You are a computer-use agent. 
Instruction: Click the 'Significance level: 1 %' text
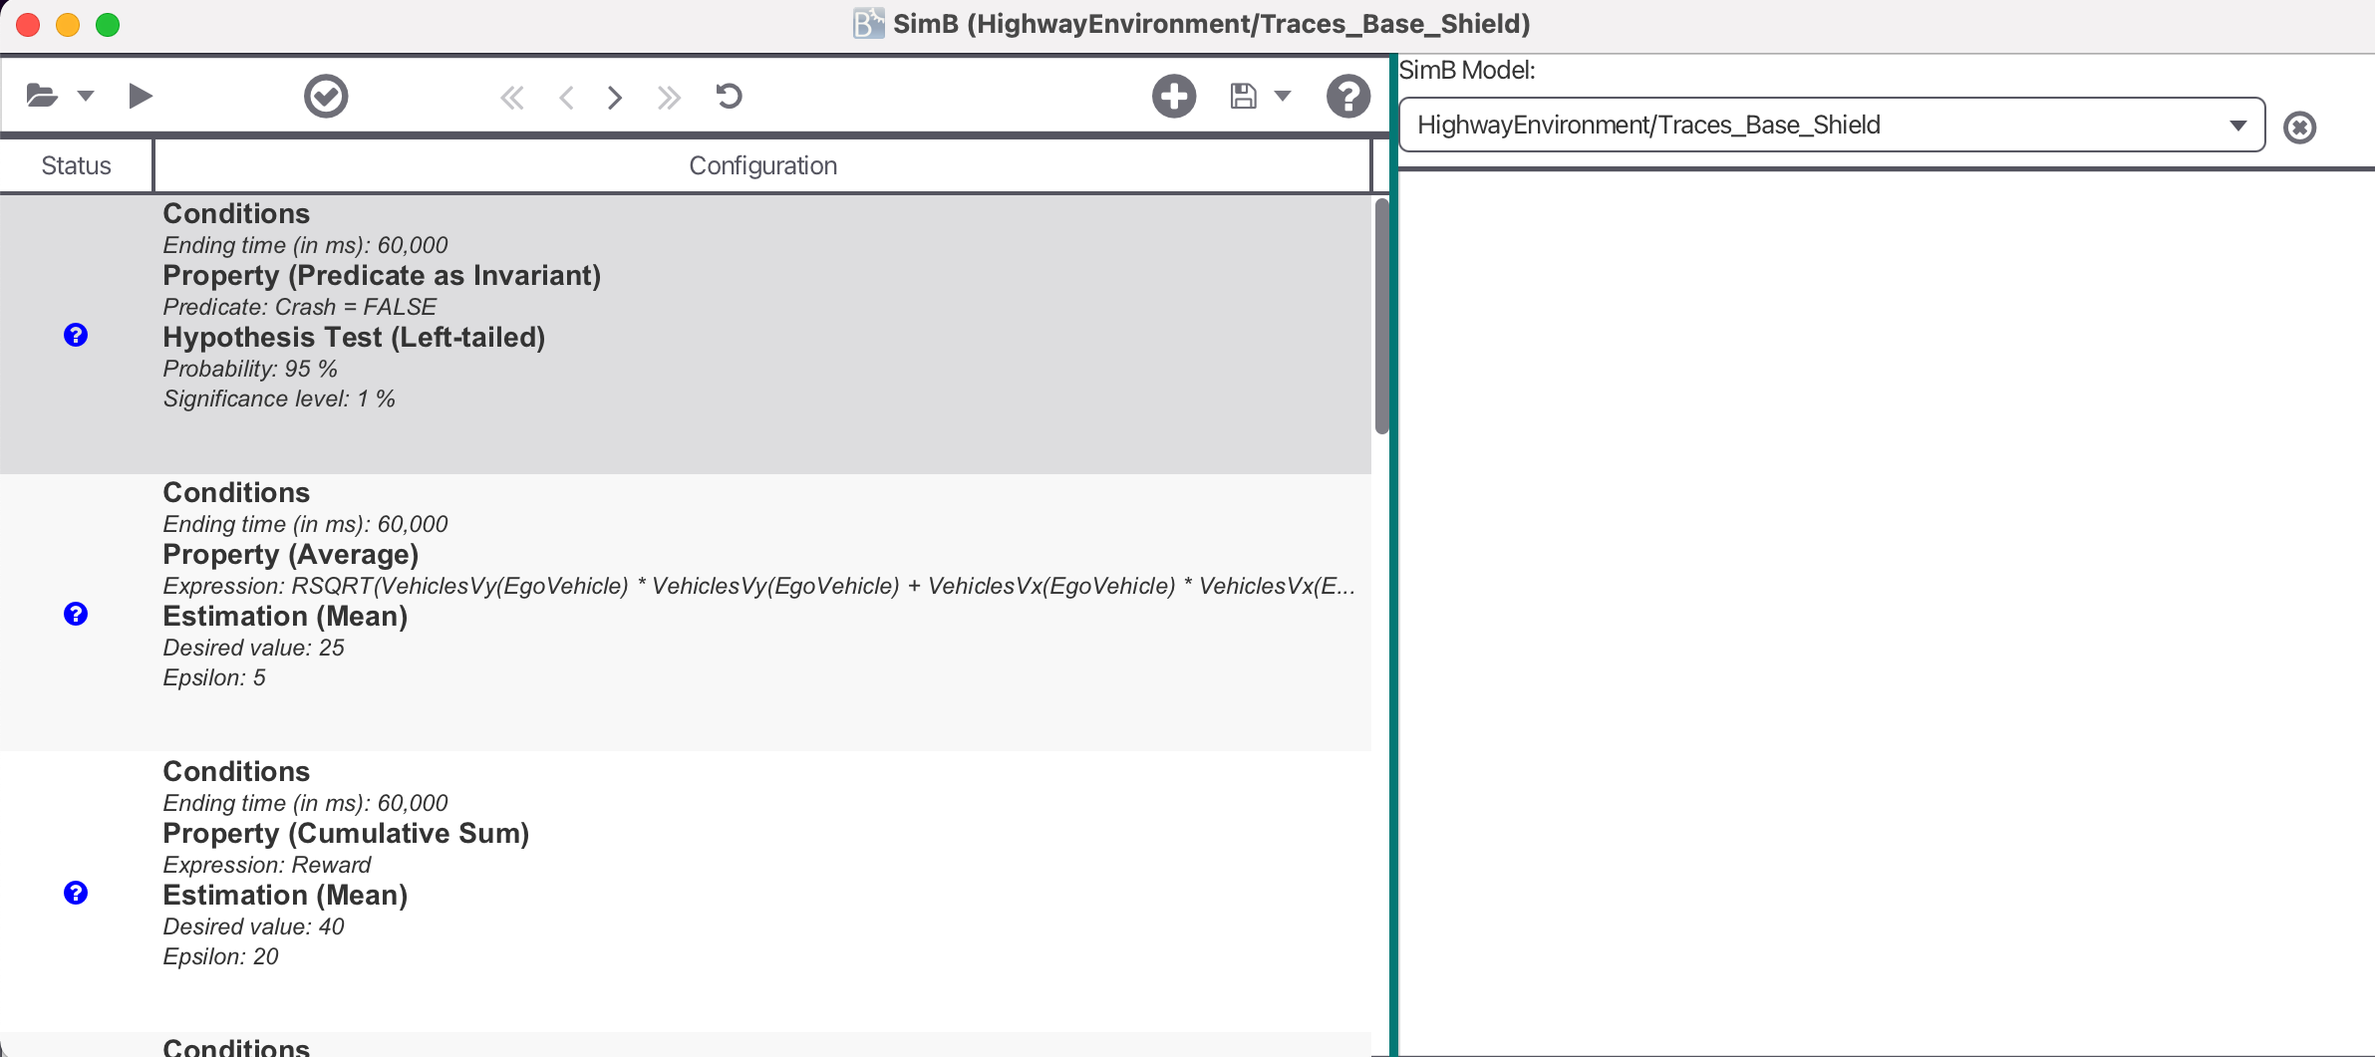click(x=279, y=398)
